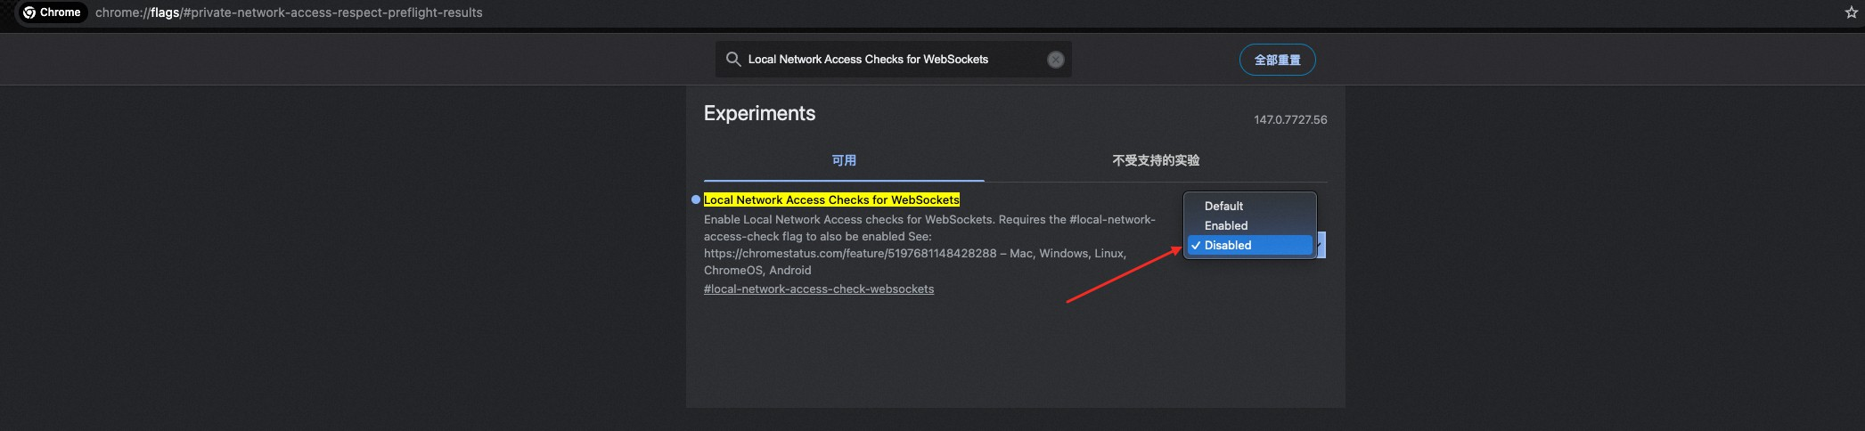Open the #local-network-access-check-websockets anchor link
Screen dimensions: 1865x431
tap(819, 289)
